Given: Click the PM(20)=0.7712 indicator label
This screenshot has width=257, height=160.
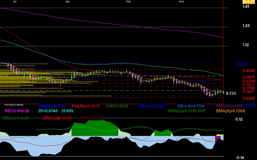Looking at the screenshot, I should (x=52, y=106).
